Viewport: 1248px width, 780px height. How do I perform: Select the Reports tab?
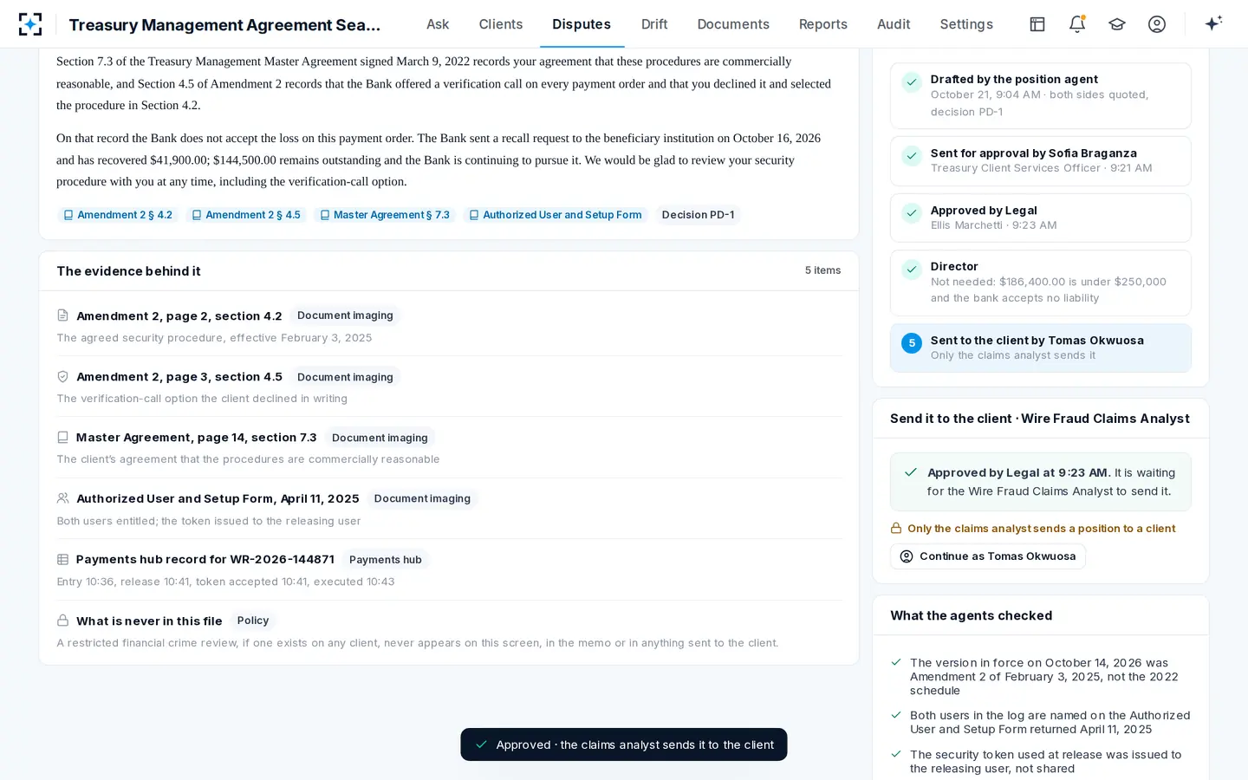pyautogui.click(x=823, y=24)
